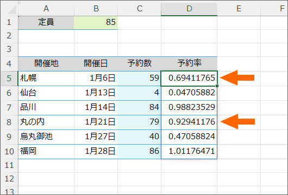Image resolution: width=288 pixels, height=195 pixels.
Task: Select row 10 header
Action: tap(9, 152)
